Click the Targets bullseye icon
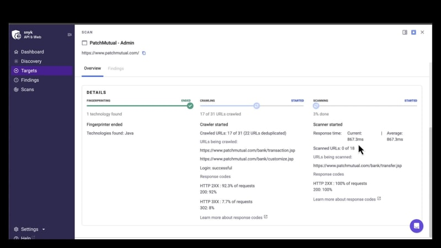Screen dimensions: 441x248 tap(16, 71)
